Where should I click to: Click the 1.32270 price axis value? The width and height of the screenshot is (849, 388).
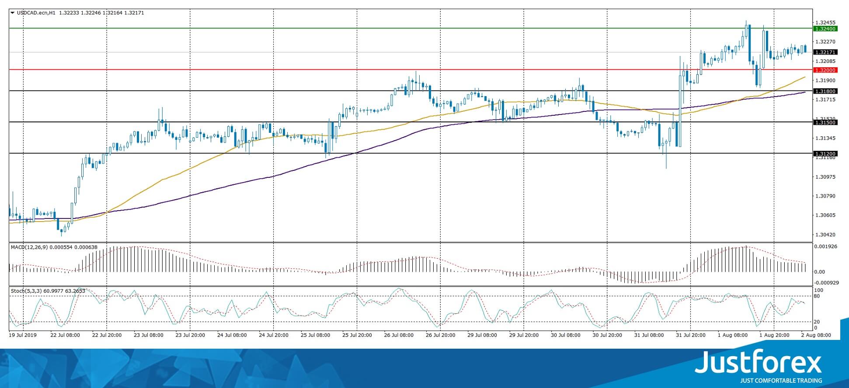825,42
